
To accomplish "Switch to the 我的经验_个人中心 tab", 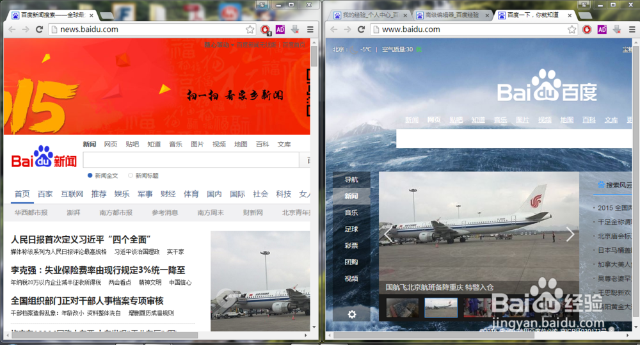I will tap(370, 15).
